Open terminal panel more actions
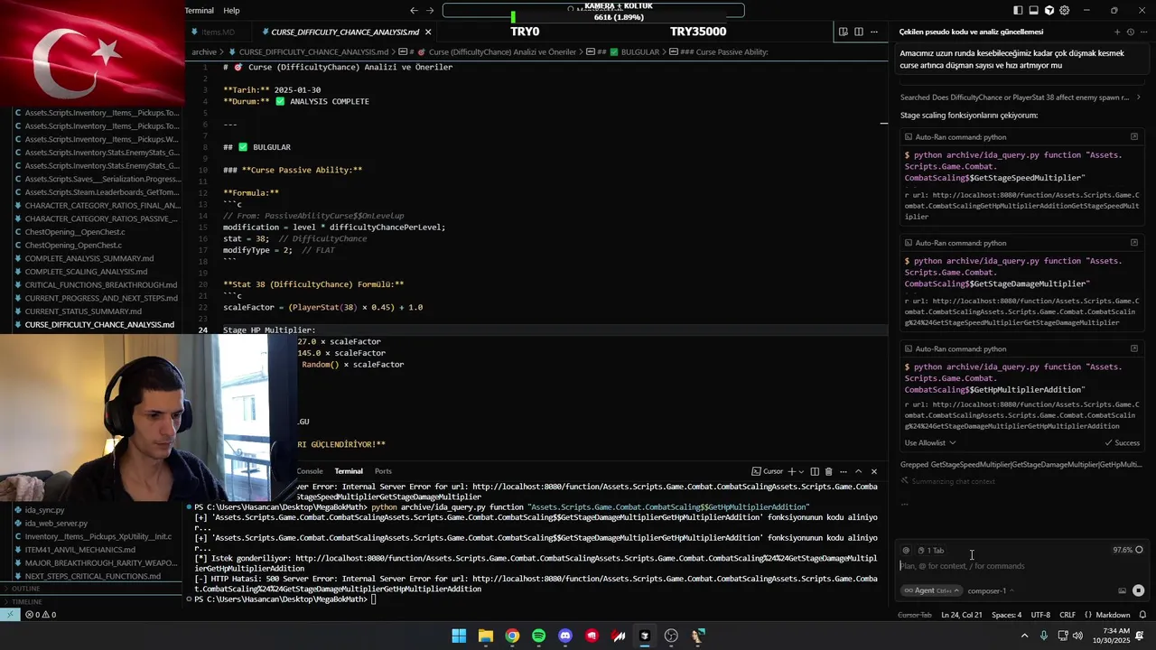Image resolution: width=1156 pixels, height=650 pixels. click(x=843, y=471)
